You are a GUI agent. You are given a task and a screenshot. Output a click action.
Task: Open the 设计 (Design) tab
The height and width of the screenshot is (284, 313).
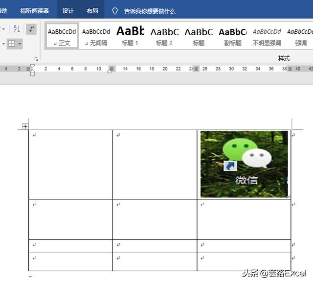tap(68, 11)
